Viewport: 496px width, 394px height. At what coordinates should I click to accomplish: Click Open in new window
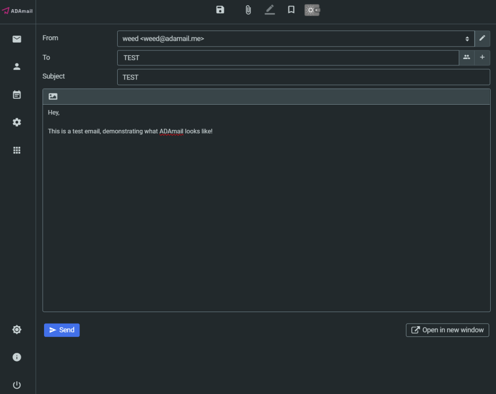[x=447, y=330]
